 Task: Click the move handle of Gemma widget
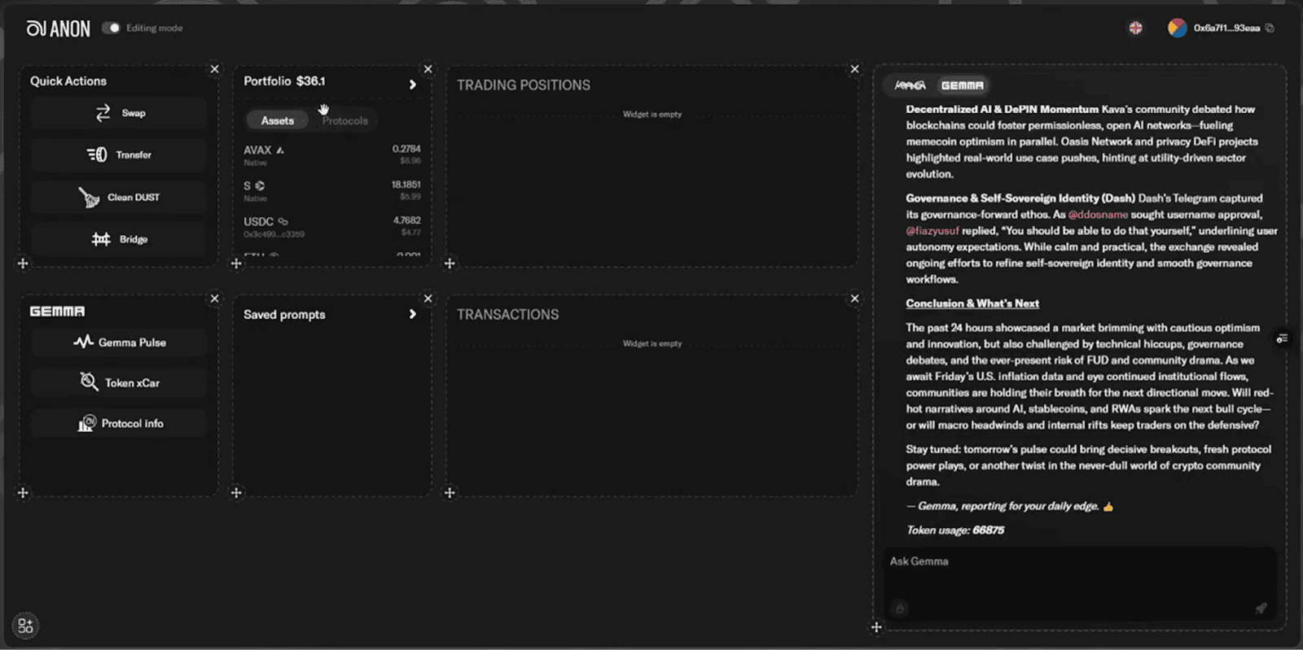pyautogui.click(x=23, y=493)
